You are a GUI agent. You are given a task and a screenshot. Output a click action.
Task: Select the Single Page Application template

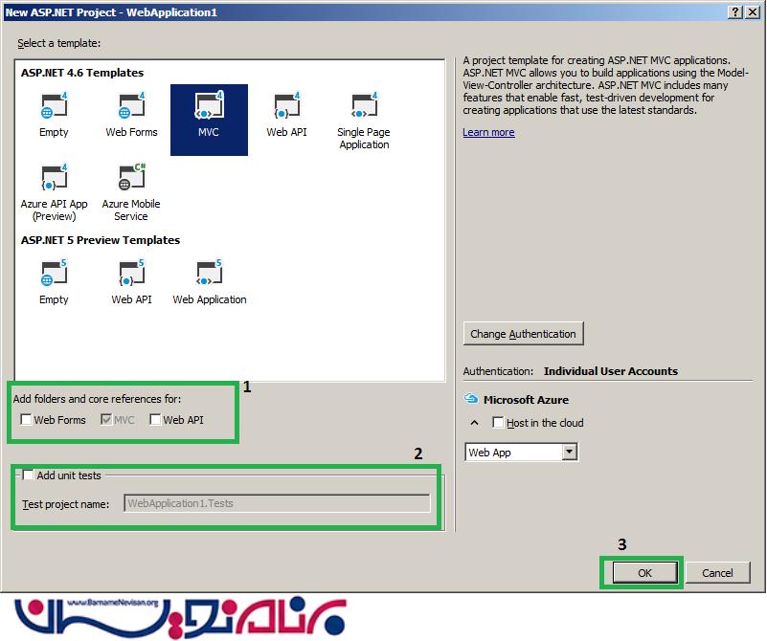pos(364,122)
